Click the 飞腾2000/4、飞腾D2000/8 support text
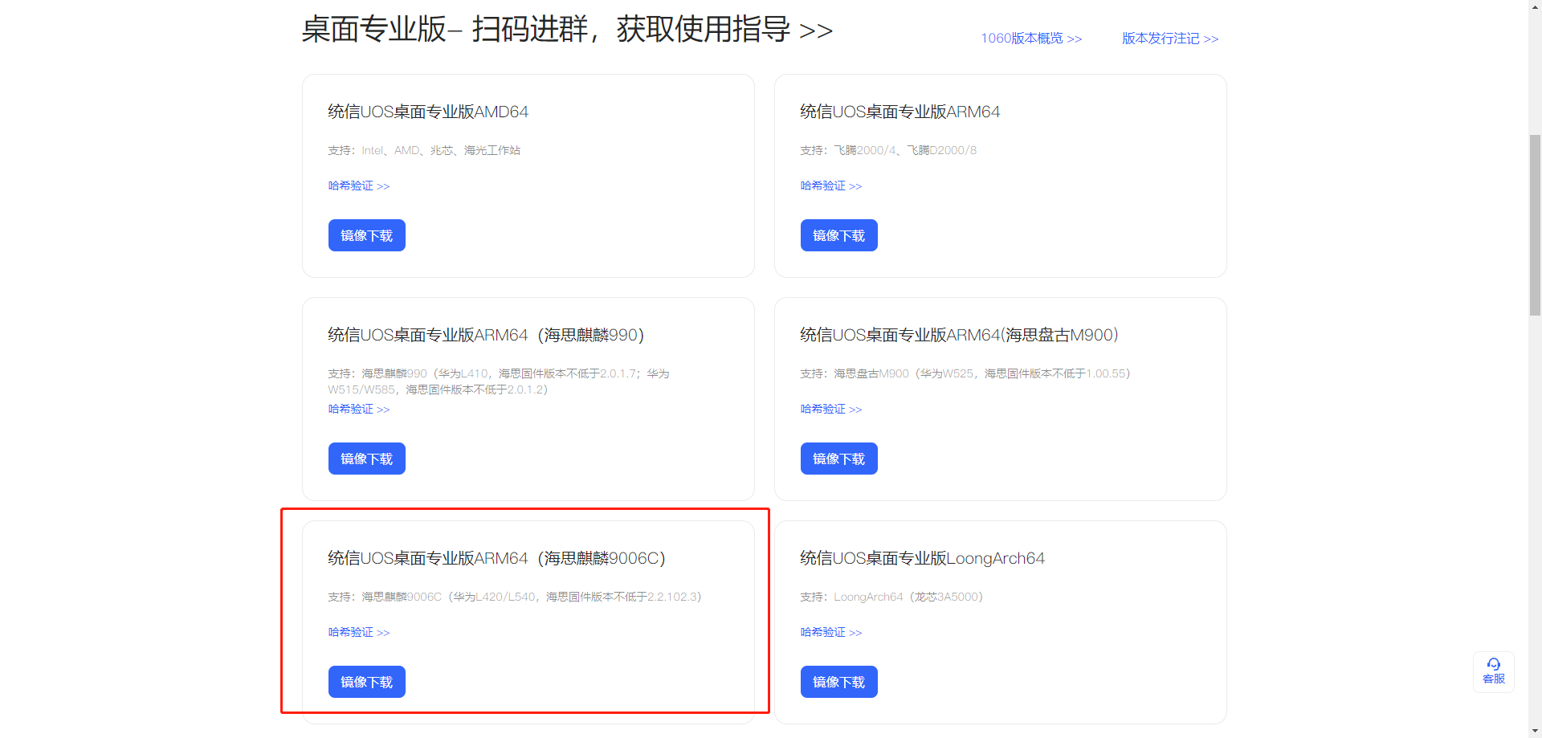Viewport: 1542px width, 738px height. (888, 150)
